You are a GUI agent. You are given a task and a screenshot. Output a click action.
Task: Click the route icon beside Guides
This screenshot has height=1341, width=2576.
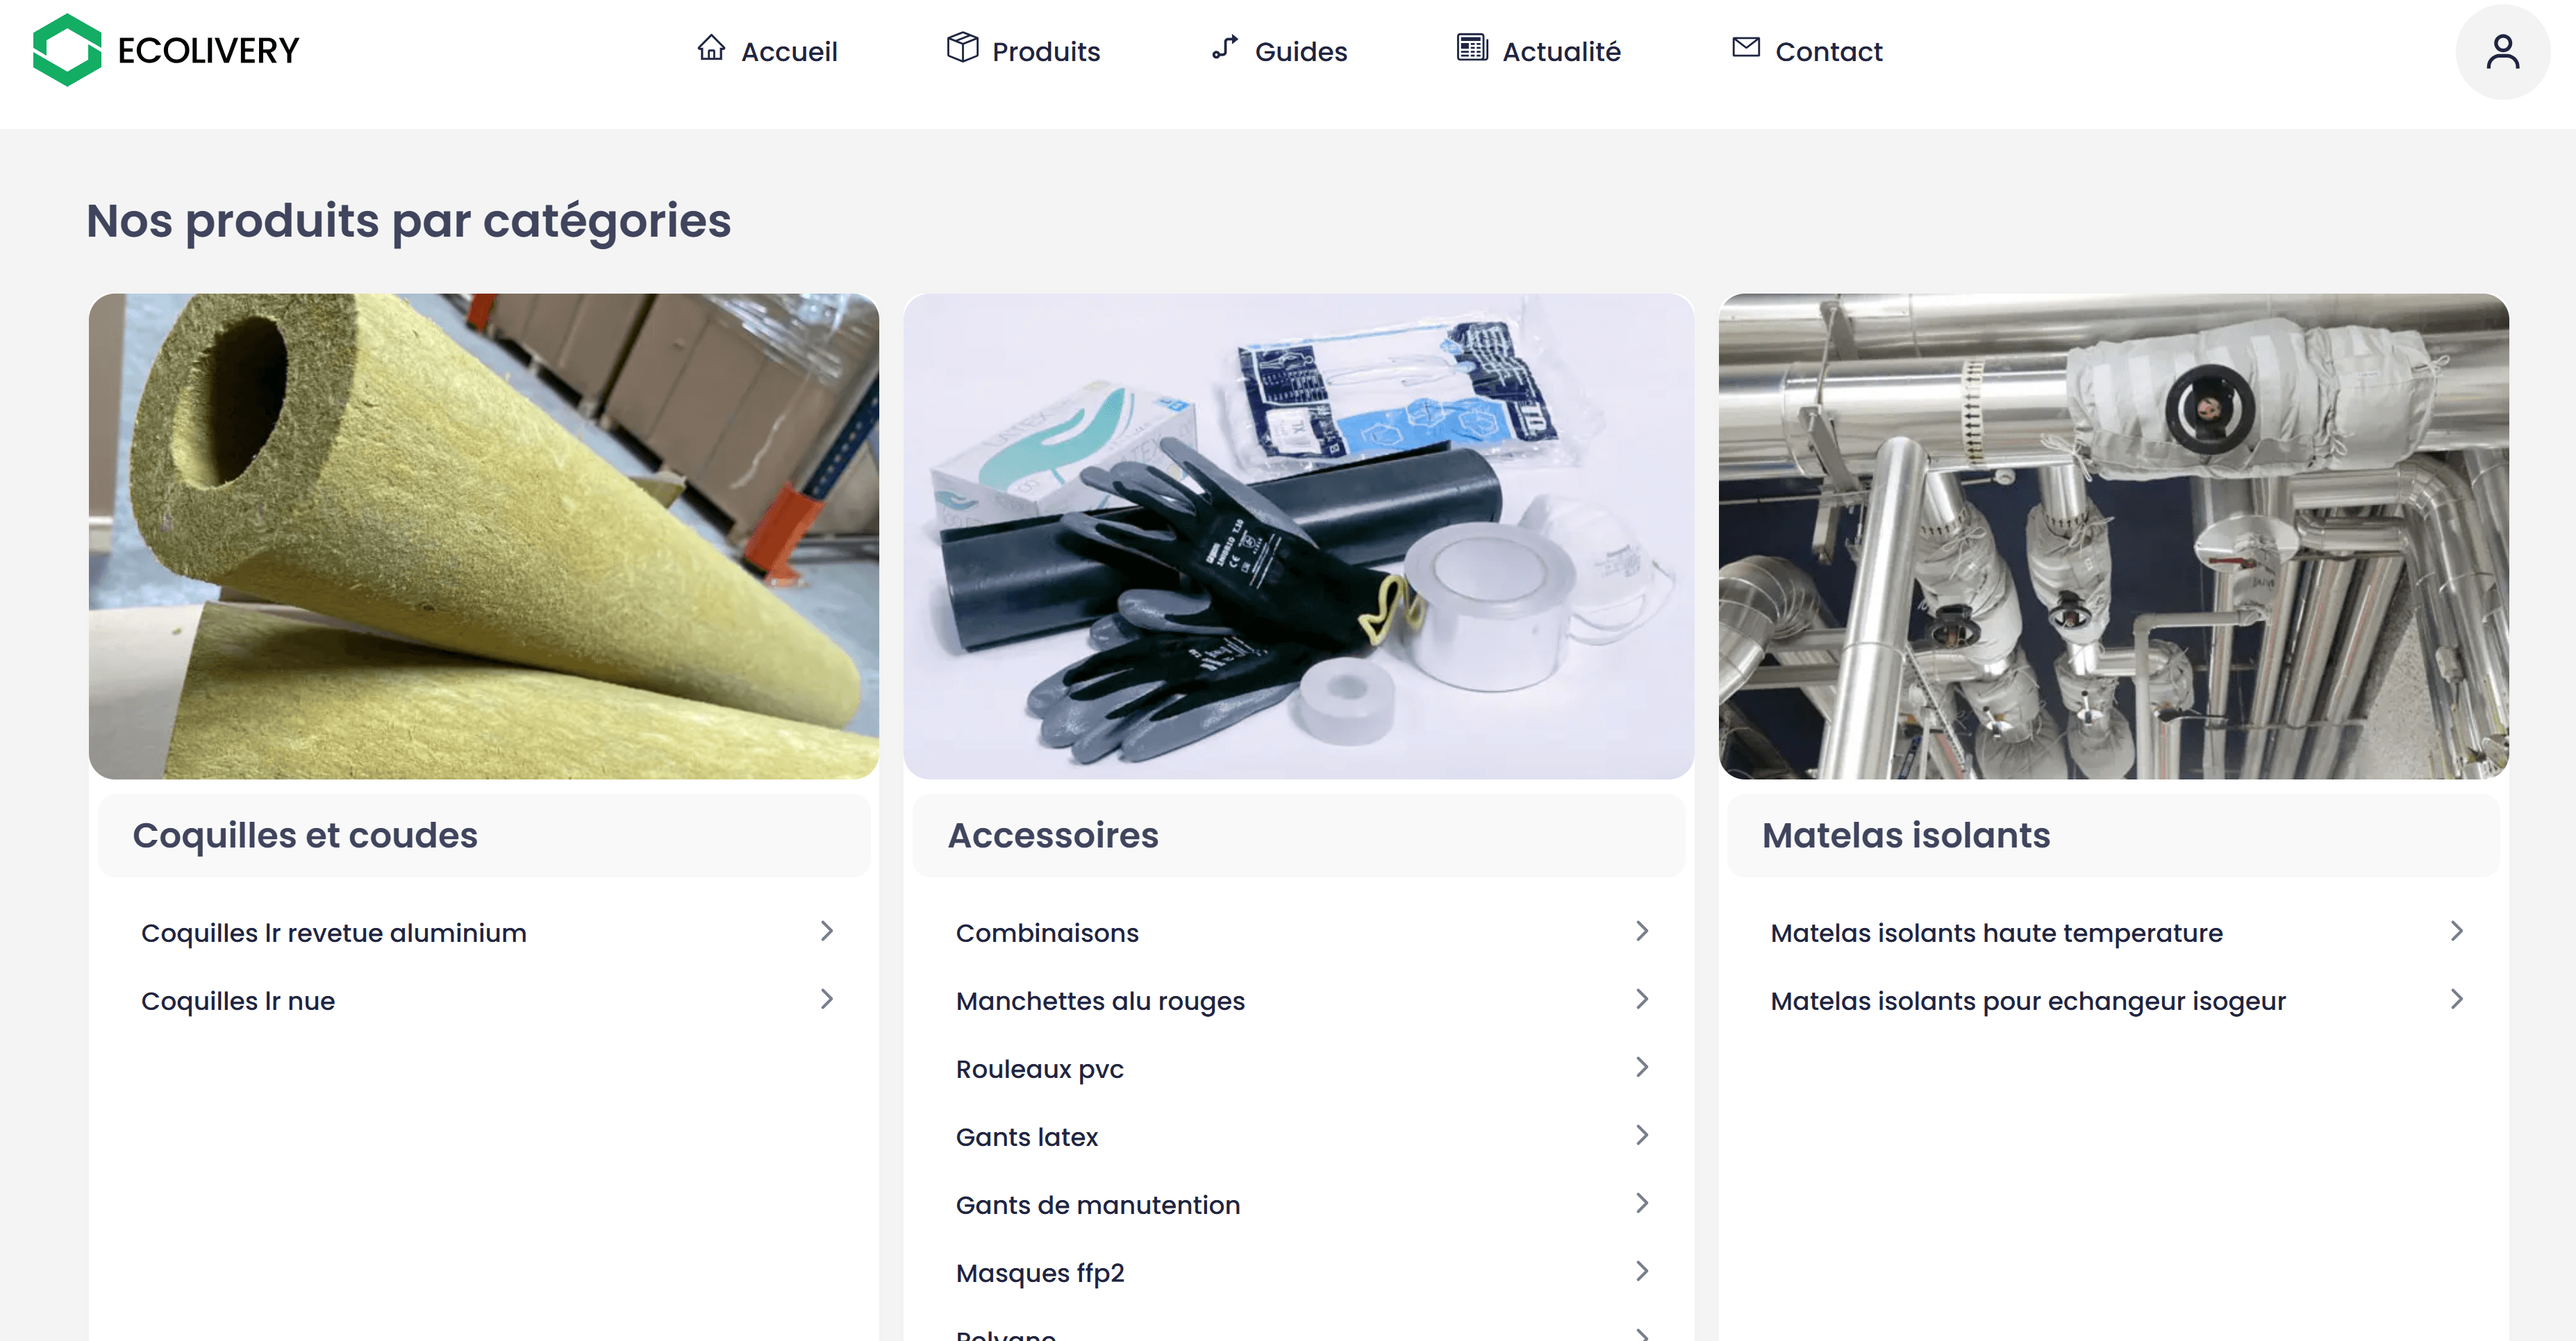pyautogui.click(x=1225, y=47)
